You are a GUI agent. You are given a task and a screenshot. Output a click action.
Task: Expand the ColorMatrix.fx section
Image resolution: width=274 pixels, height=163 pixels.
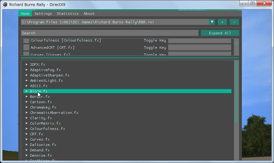(27, 123)
